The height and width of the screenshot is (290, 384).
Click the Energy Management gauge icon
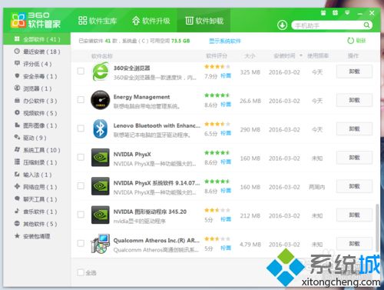[x=101, y=100]
